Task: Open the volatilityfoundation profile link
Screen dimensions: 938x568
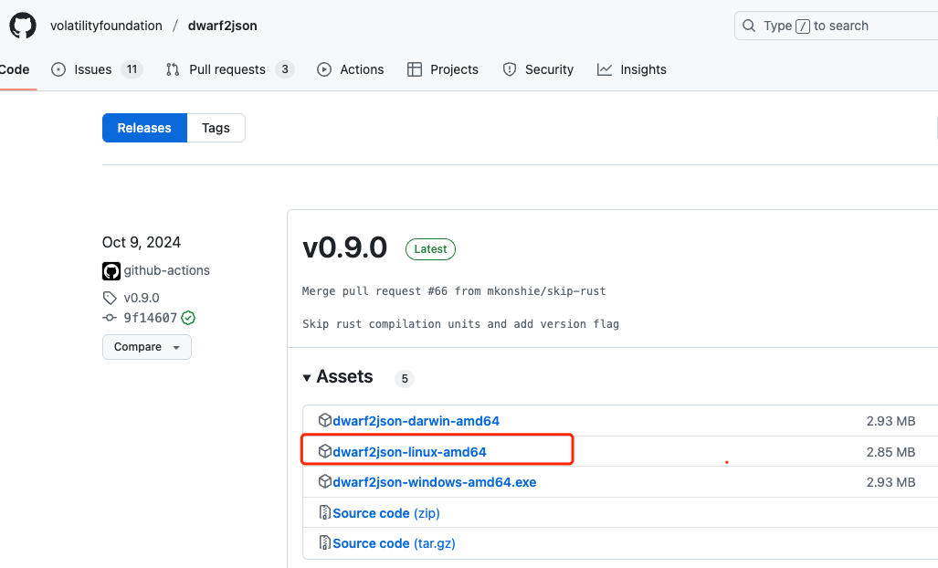Action: coord(106,25)
